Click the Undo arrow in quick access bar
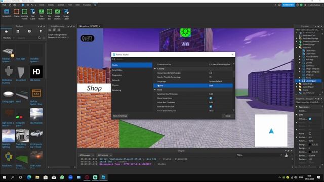The image size is (324, 182). [x=32, y=5]
